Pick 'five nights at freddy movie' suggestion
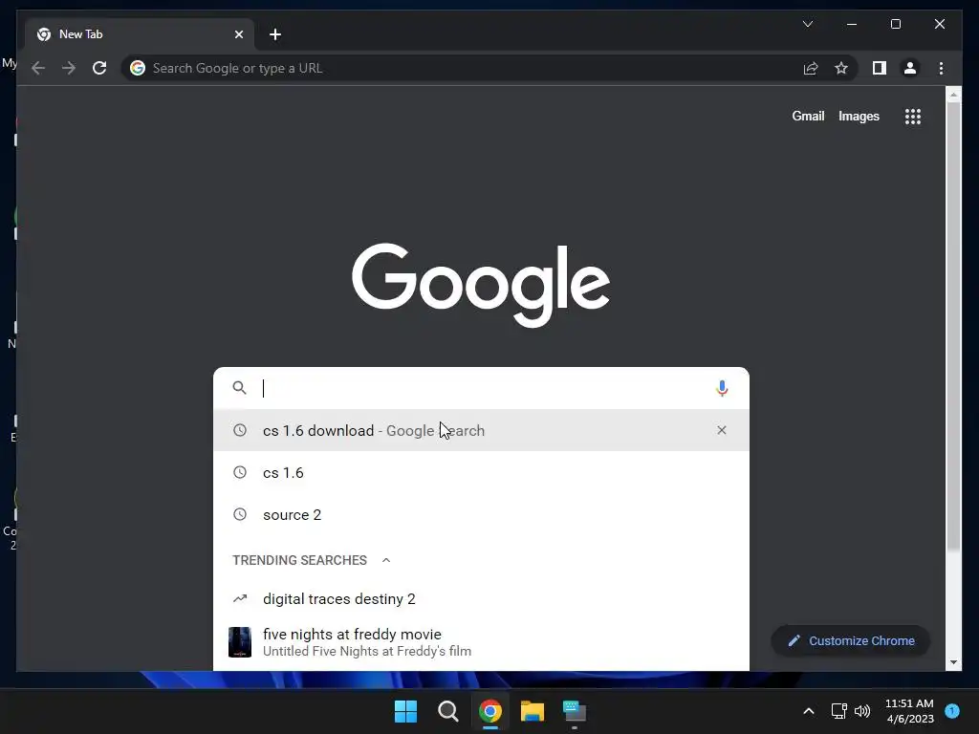This screenshot has height=734, width=979. coord(481,642)
